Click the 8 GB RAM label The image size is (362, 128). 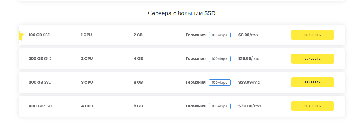pos(138,106)
